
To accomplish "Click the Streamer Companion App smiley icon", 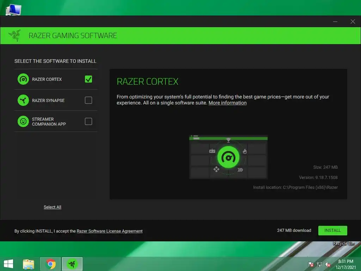I will pyautogui.click(x=23, y=121).
